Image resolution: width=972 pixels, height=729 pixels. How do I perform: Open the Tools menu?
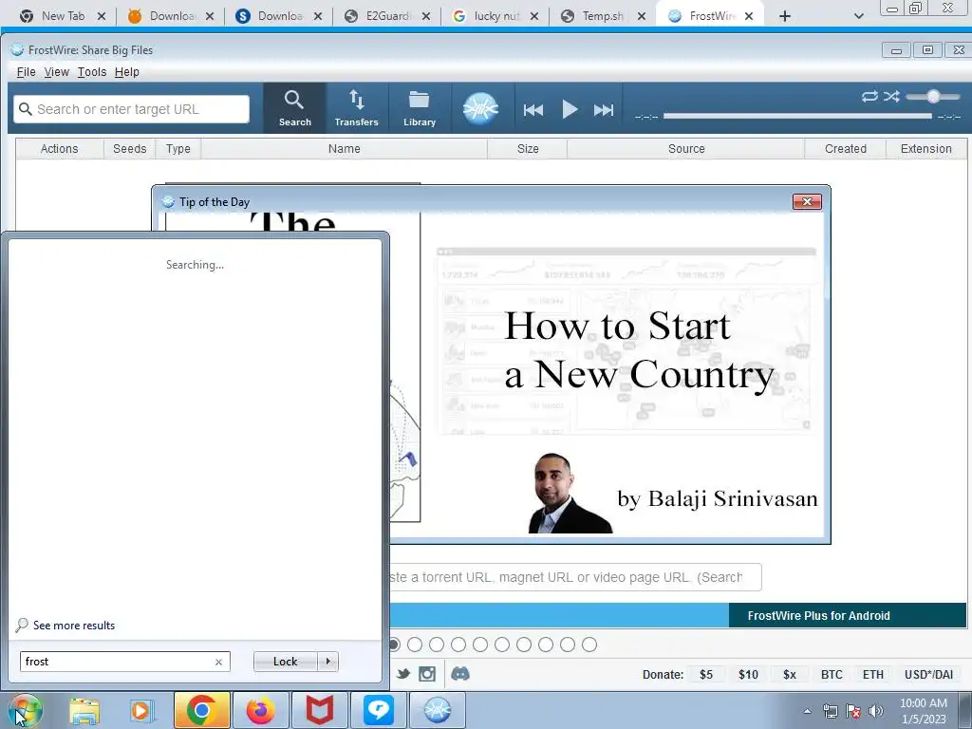[92, 72]
